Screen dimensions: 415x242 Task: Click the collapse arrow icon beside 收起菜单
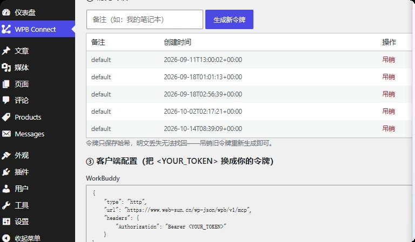point(6,238)
